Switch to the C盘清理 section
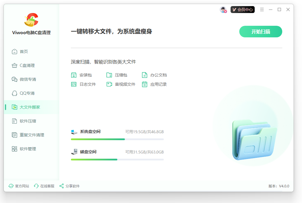 [x=26, y=65]
